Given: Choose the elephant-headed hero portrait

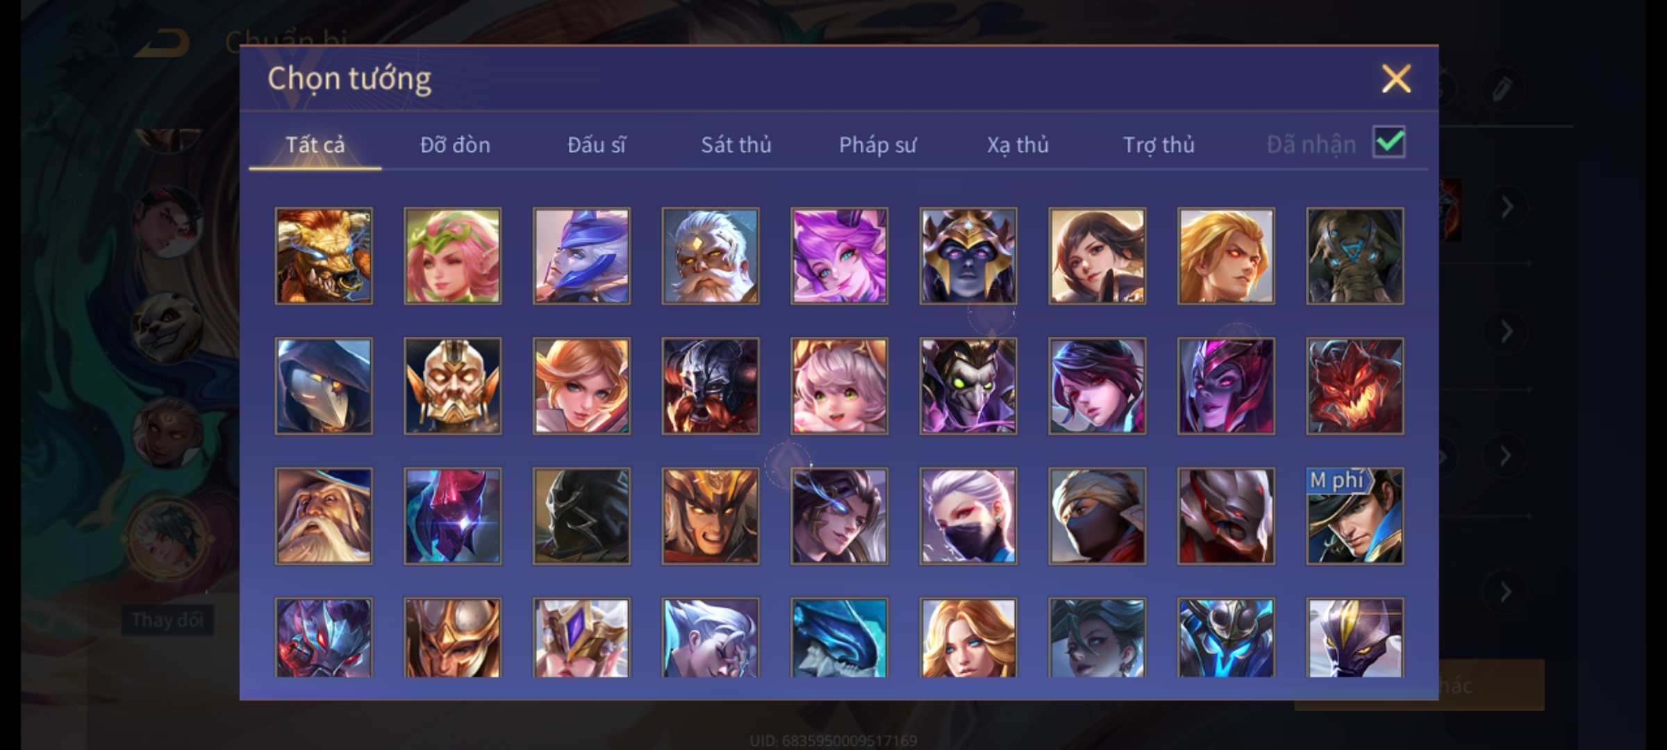Looking at the screenshot, I should pos(1355,256).
